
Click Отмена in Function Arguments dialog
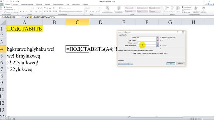[181, 64]
